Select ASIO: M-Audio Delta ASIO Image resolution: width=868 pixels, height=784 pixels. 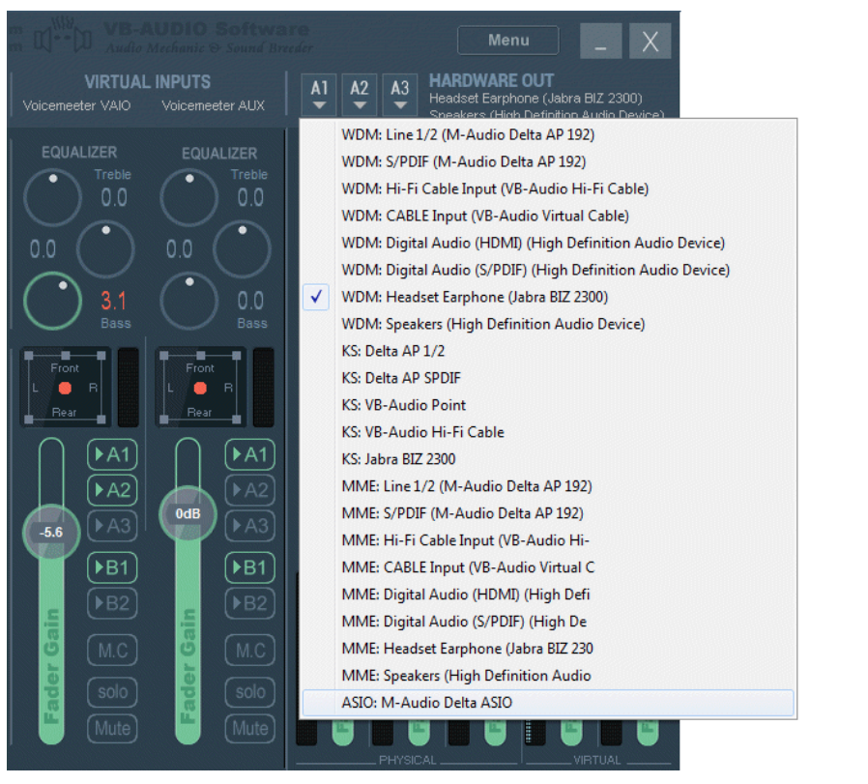(548, 703)
